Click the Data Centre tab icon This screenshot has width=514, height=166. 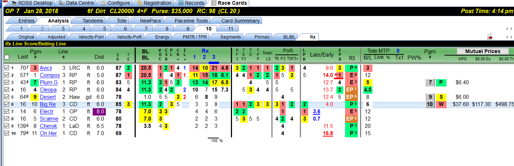click(x=62, y=3)
